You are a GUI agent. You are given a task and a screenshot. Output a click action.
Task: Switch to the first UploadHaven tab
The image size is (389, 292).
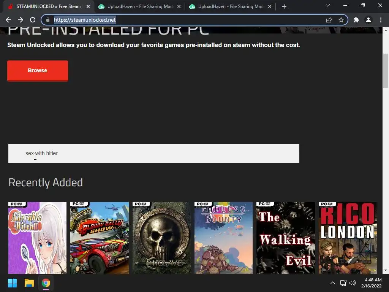pos(140,6)
